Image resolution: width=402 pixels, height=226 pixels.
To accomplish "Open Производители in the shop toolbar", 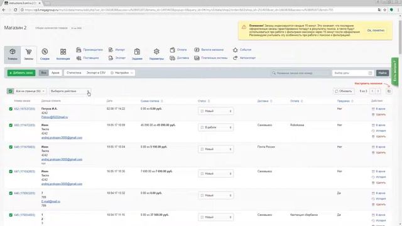I will (x=89, y=50).
